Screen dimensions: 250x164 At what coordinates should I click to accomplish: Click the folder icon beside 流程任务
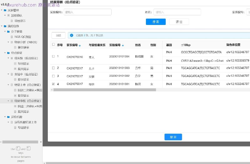(x=5, y=26)
